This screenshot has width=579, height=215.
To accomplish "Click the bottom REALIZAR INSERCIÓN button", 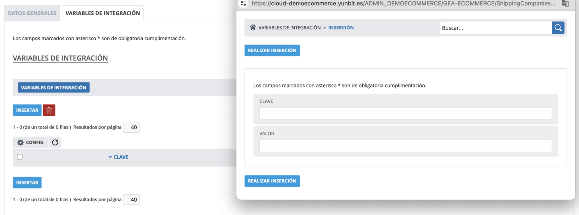I will (272, 181).
